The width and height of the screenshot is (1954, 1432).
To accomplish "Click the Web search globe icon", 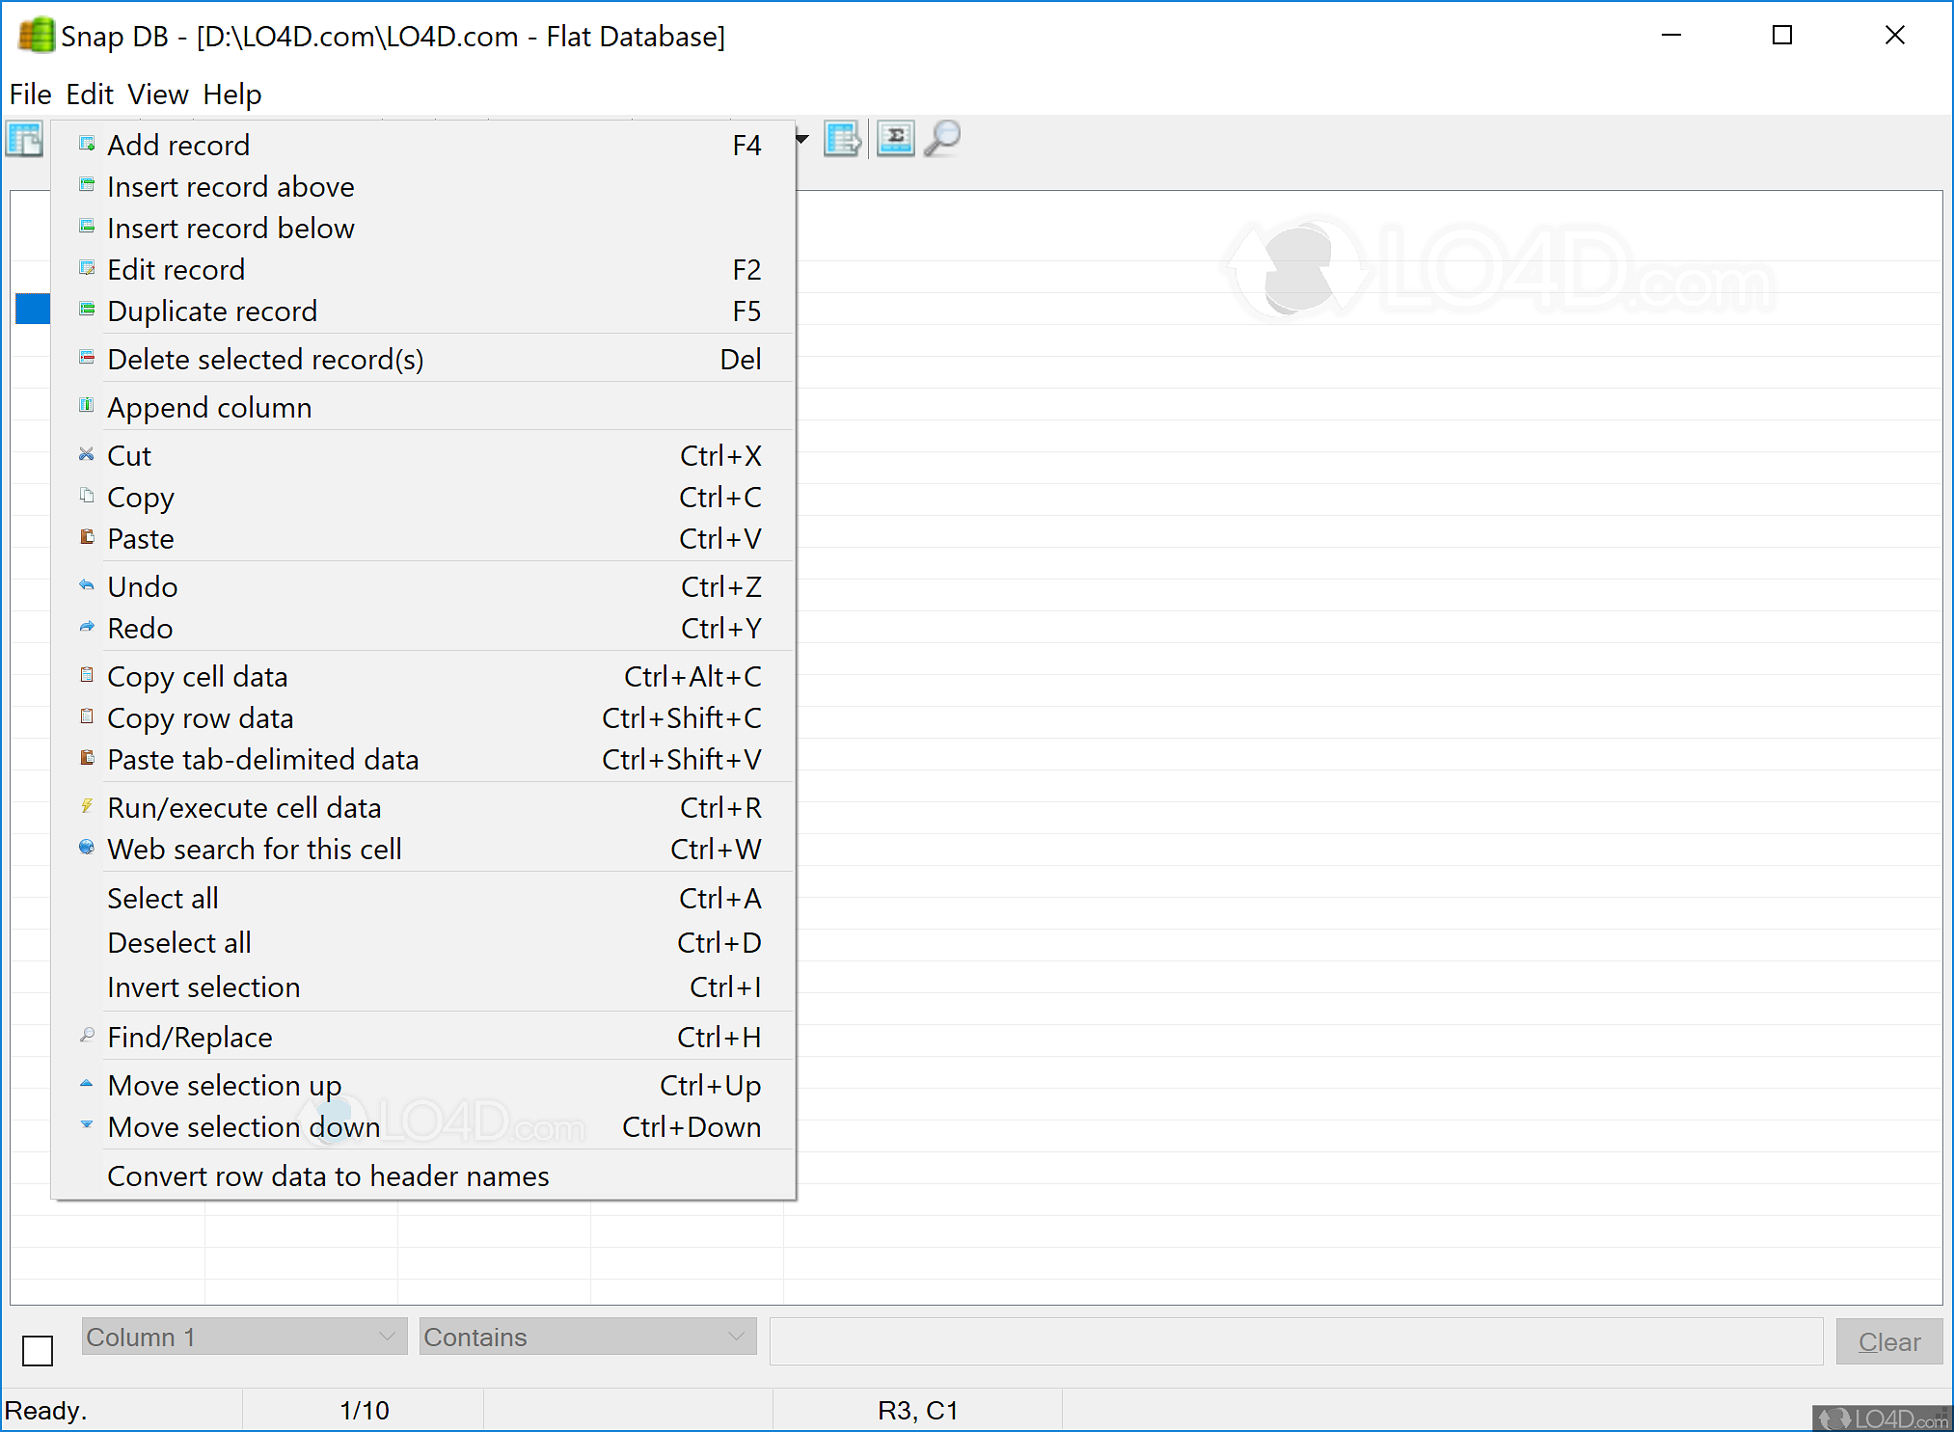I will pyautogui.click(x=87, y=848).
